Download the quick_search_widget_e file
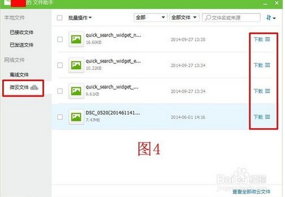 [258, 65]
